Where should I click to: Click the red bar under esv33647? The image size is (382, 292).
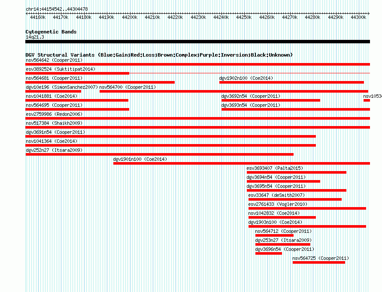295,199
